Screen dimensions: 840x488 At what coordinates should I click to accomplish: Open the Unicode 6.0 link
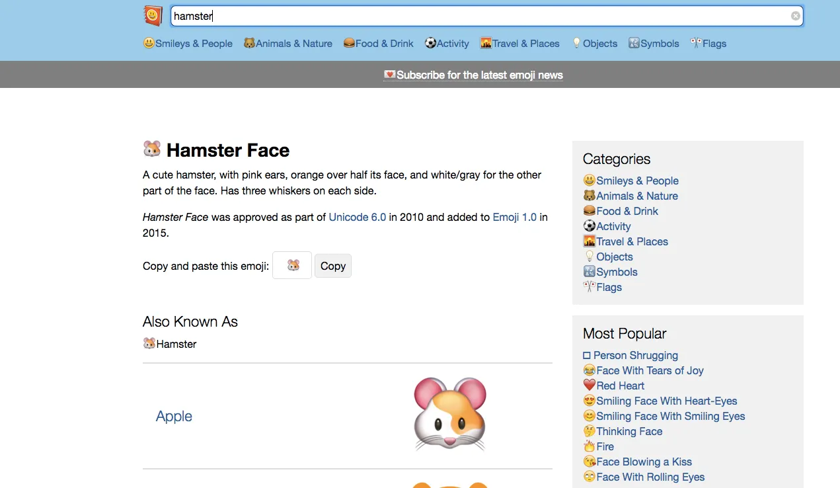(x=358, y=217)
